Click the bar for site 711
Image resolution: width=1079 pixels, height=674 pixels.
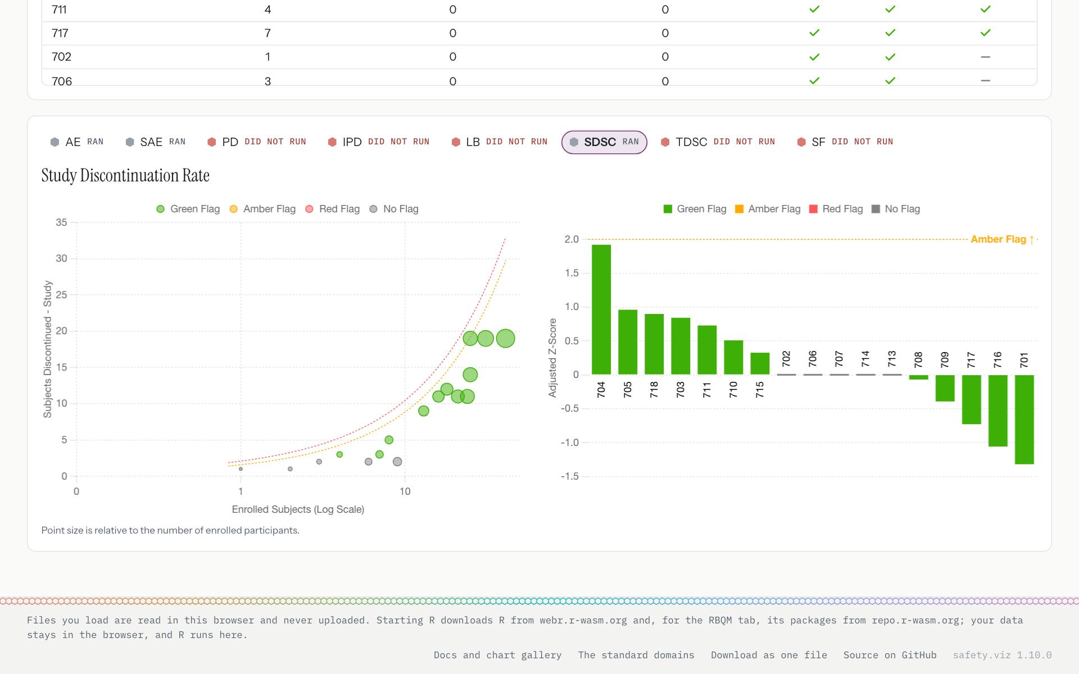(707, 350)
